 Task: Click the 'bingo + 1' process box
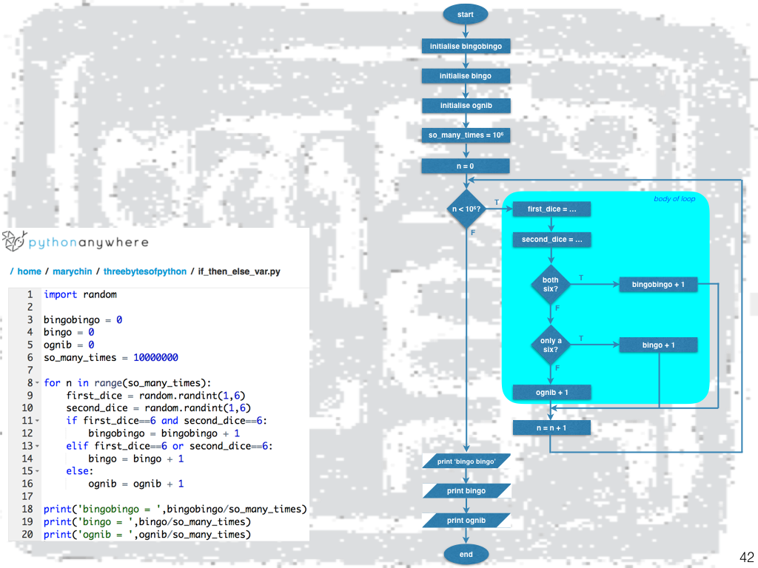pos(658,345)
